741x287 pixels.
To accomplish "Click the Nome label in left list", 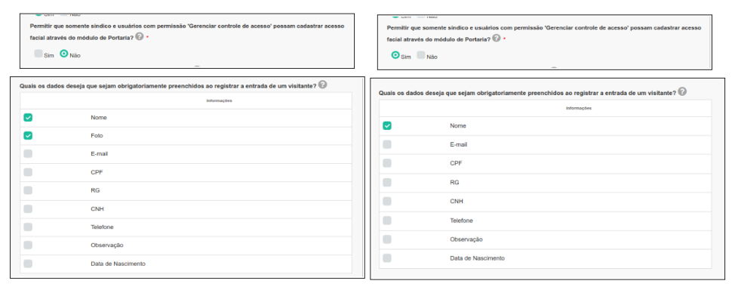I will (x=99, y=117).
